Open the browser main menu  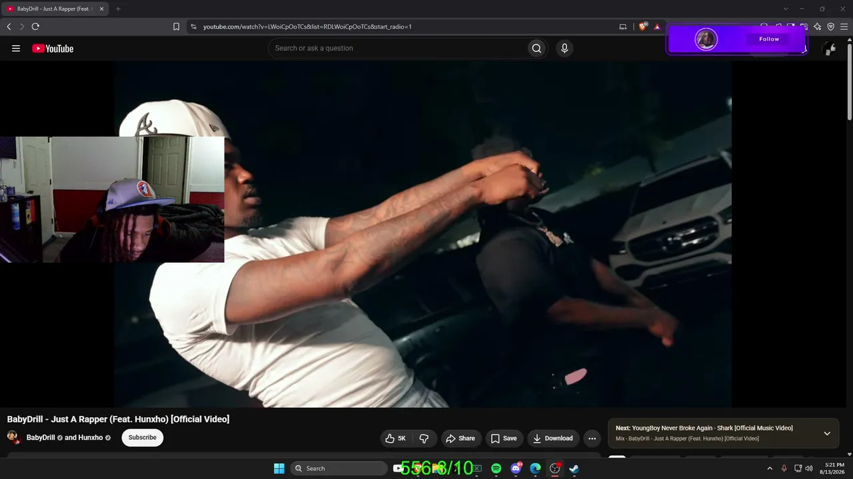tap(844, 27)
